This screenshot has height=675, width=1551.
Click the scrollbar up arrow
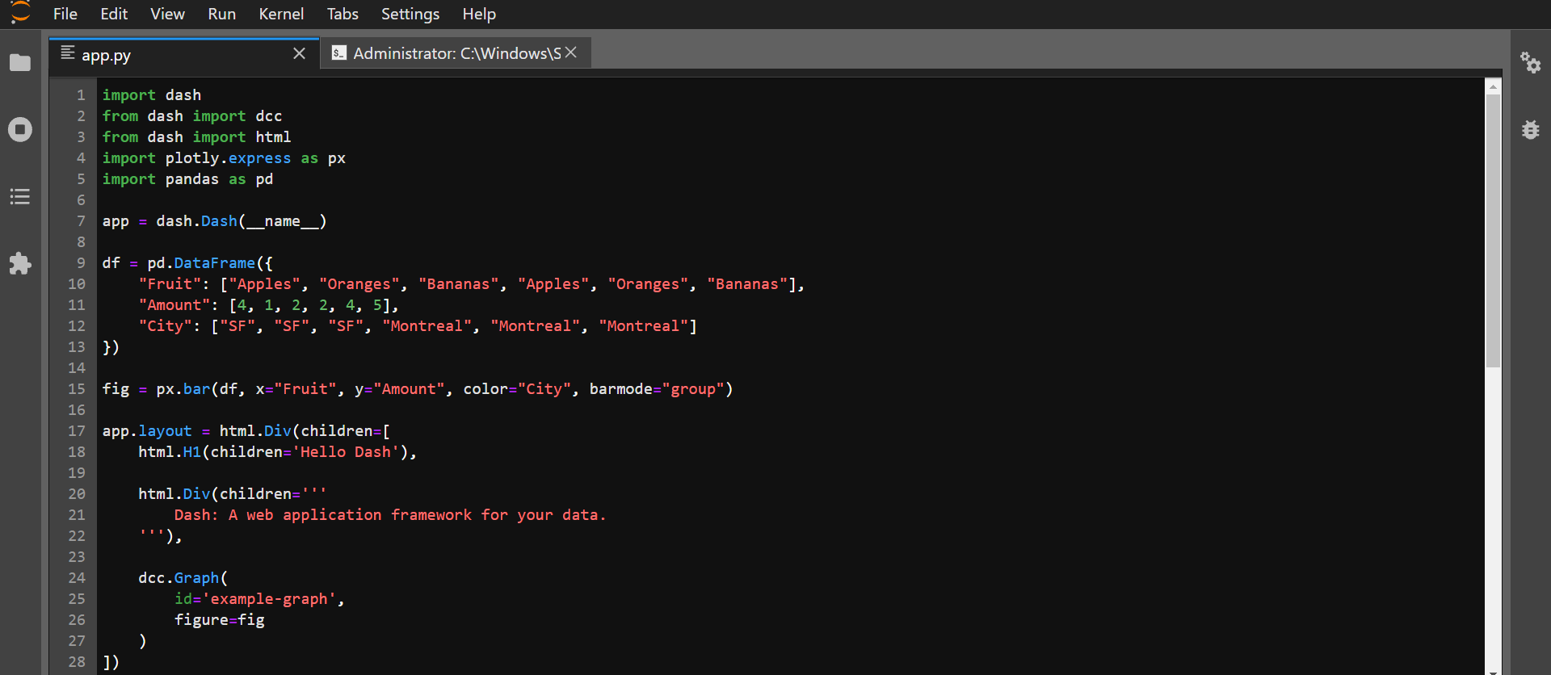(x=1493, y=86)
